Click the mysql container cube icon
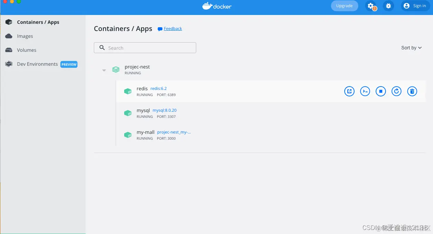This screenshot has height=234, width=433. tap(128, 113)
